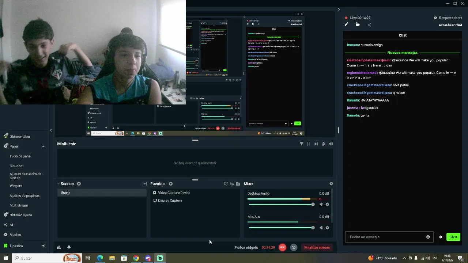Open the scene transitions icon
Viewport: 468px width, 263px height.
[x=144, y=184]
